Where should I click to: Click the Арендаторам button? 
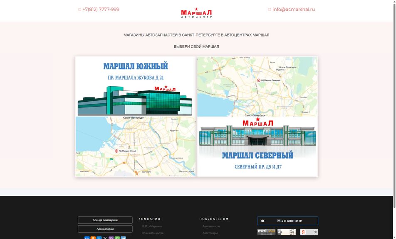pos(105,229)
